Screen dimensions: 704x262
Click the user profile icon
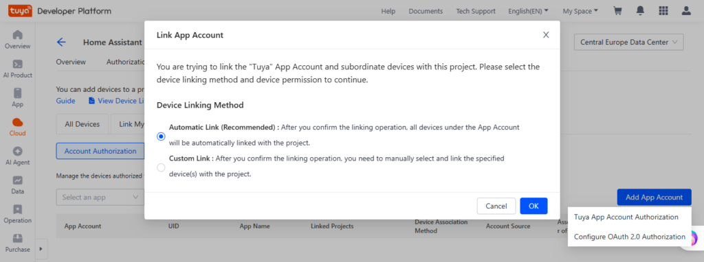click(x=686, y=11)
